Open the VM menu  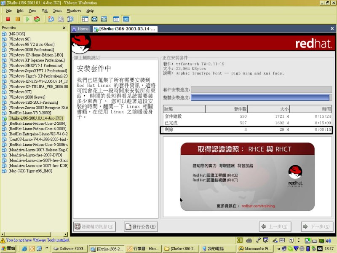[x=45, y=11]
